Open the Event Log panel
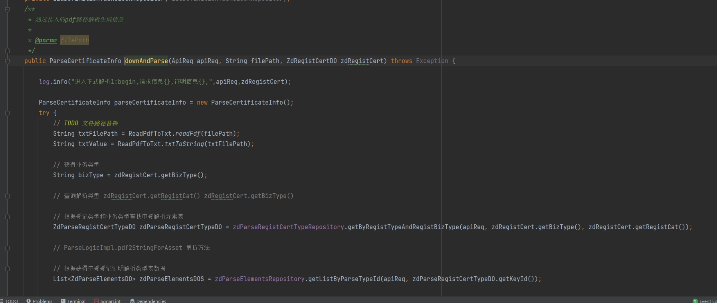 pyautogui.click(x=705, y=301)
